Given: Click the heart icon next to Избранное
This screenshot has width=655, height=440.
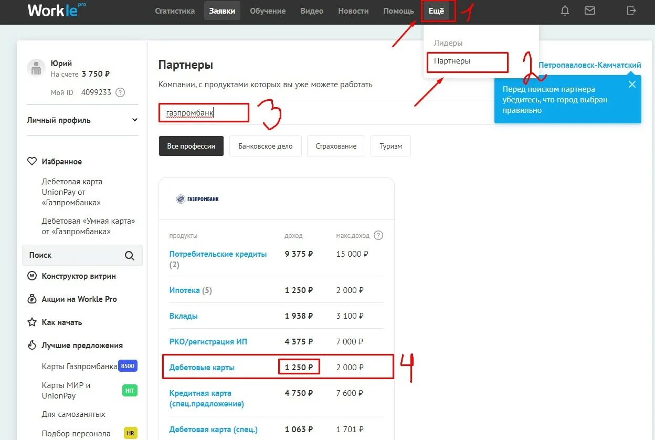Looking at the screenshot, I should pos(31,161).
